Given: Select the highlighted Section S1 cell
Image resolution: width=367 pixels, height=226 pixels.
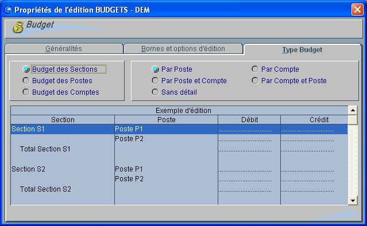Looking at the screenshot, I should (x=63, y=129).
